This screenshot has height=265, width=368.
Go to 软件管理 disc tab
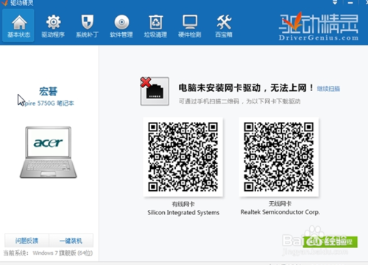(x=121, y=26)
